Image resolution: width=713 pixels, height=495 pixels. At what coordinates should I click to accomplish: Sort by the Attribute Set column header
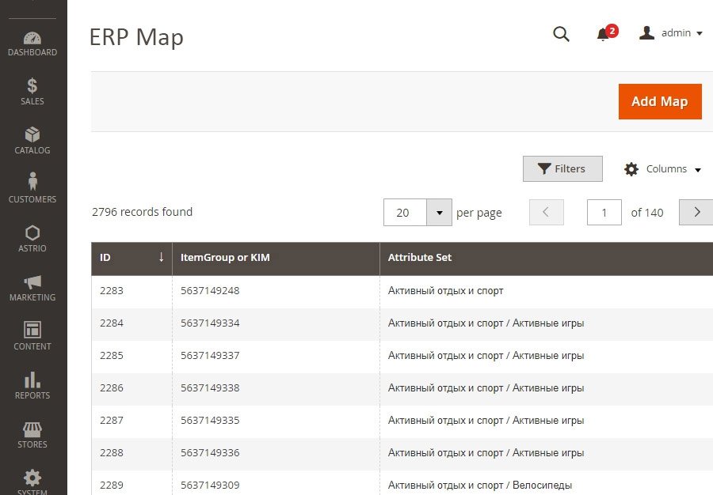(x=420, y=258)
